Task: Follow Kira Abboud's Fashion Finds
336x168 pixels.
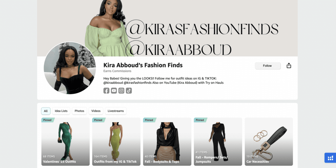Action: click(268, 66)
